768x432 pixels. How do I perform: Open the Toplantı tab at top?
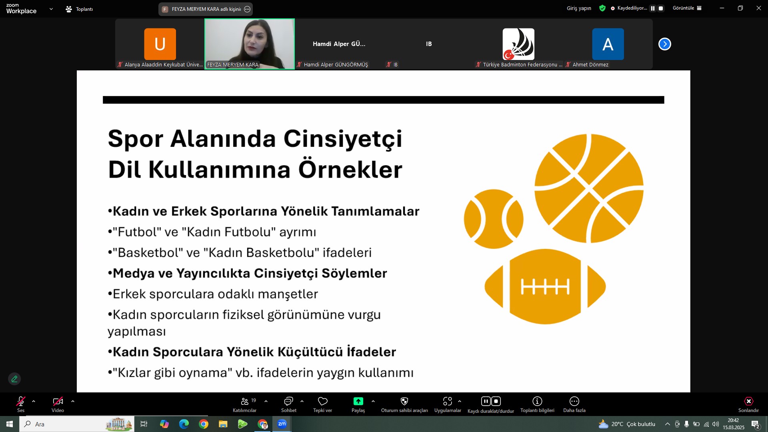(x=79, y=9)
